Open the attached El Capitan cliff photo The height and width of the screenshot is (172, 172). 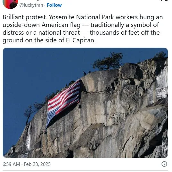pos(85,103)
